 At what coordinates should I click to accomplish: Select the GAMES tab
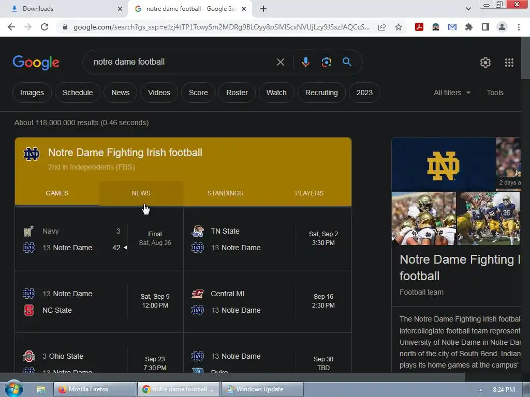(x=57, y=193)
